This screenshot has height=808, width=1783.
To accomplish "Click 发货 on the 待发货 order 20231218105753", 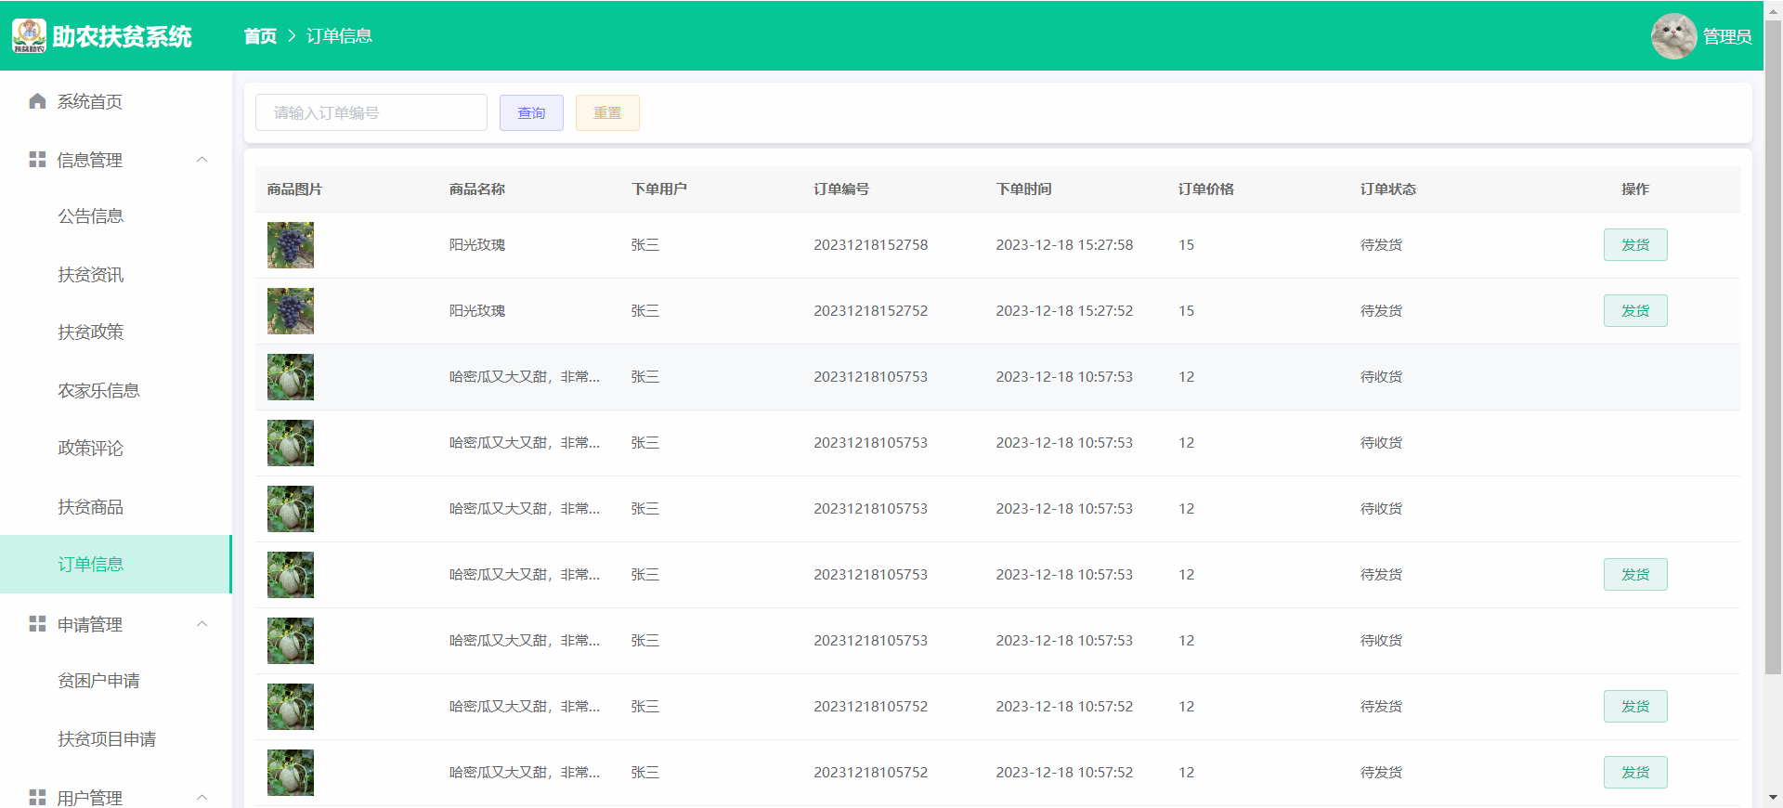I will point(1635,575).
